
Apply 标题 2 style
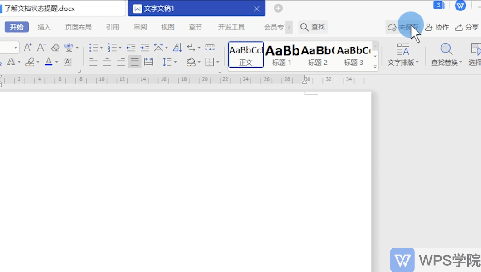click(x=318, y=55)
